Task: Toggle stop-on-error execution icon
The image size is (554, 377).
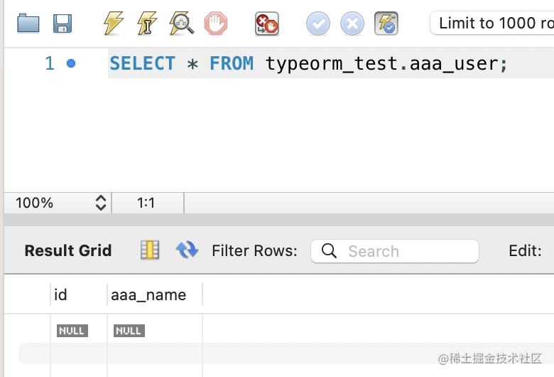Action: click(267, 23)
